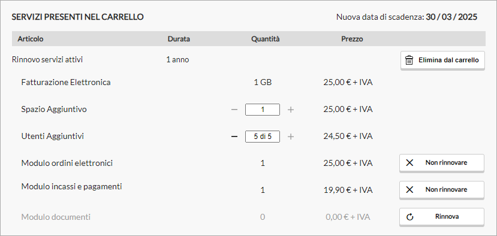Click Non rinnovare for Modulo ordini elettronici
This screenshot has height=236, width=497.
[441, 163]
